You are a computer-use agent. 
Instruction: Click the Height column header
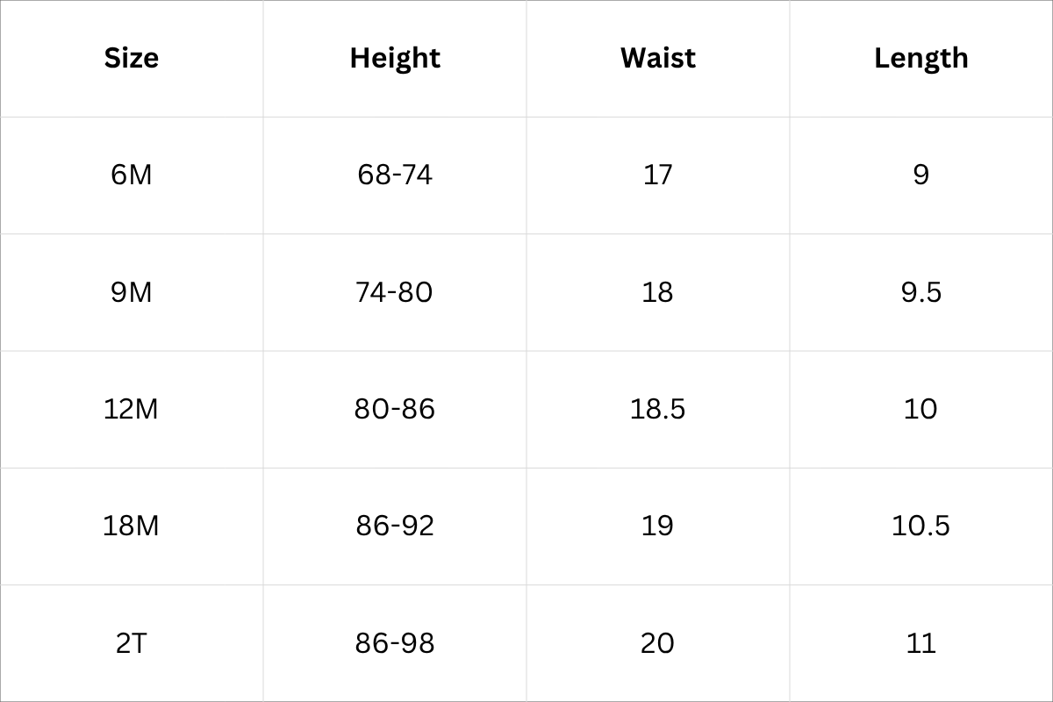click(395, 58)
